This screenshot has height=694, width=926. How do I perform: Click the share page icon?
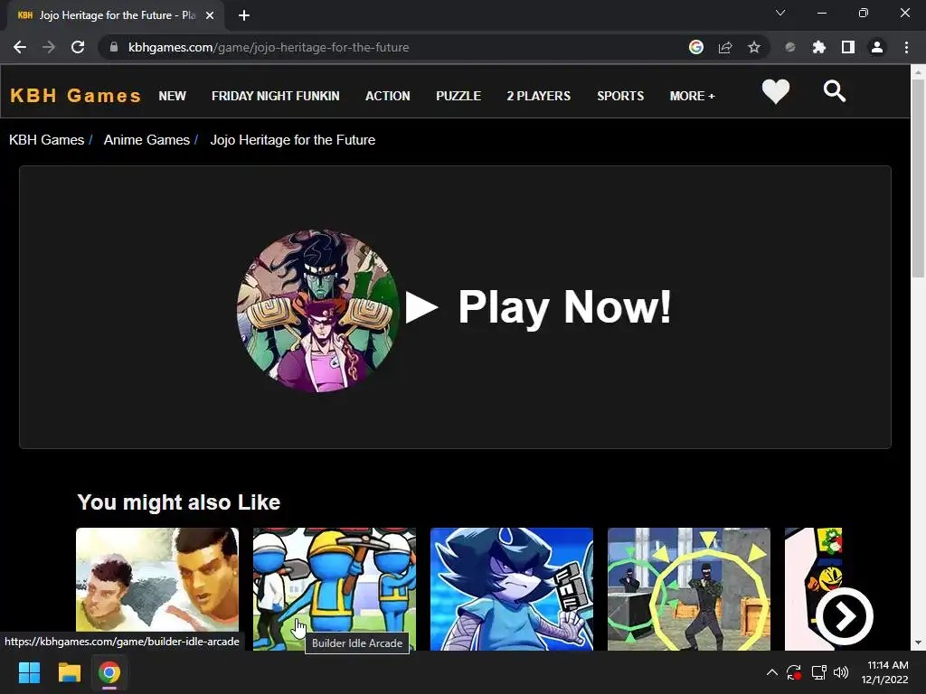725,47
